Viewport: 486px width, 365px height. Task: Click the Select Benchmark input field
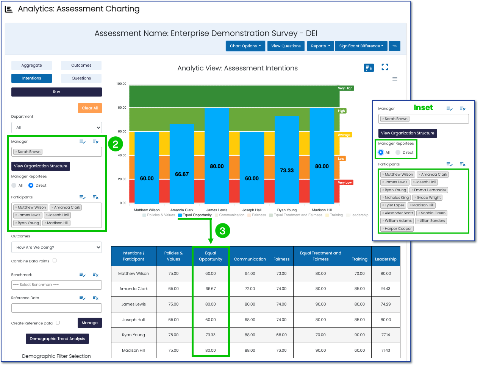click(56, 285)
